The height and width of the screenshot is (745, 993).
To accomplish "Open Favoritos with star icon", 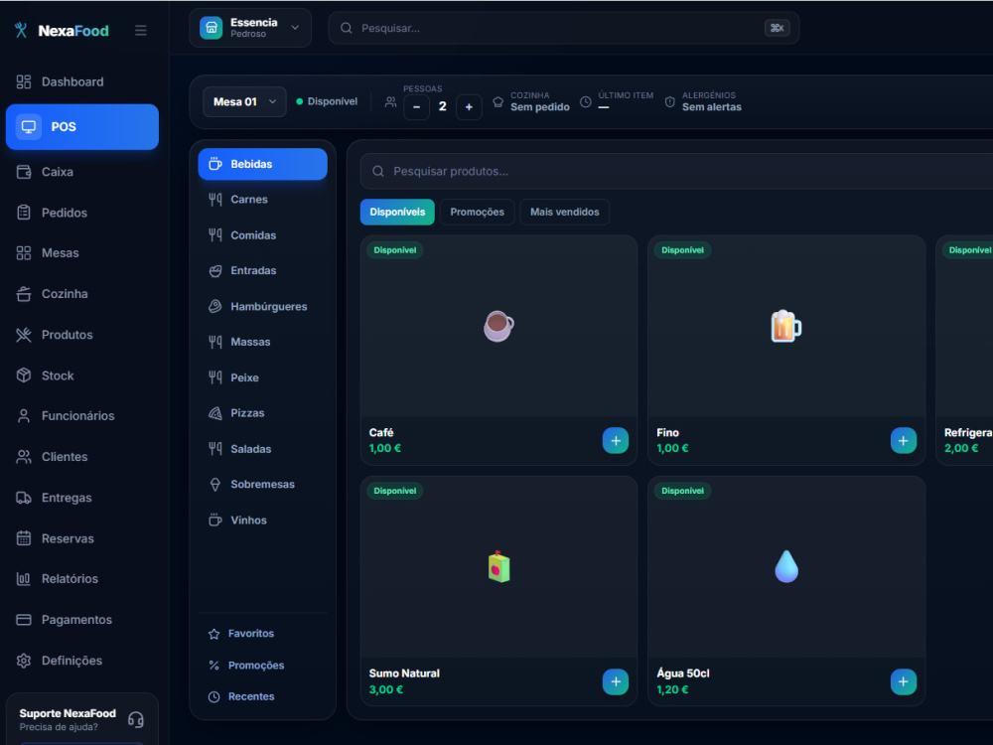I will pos(263,634).
